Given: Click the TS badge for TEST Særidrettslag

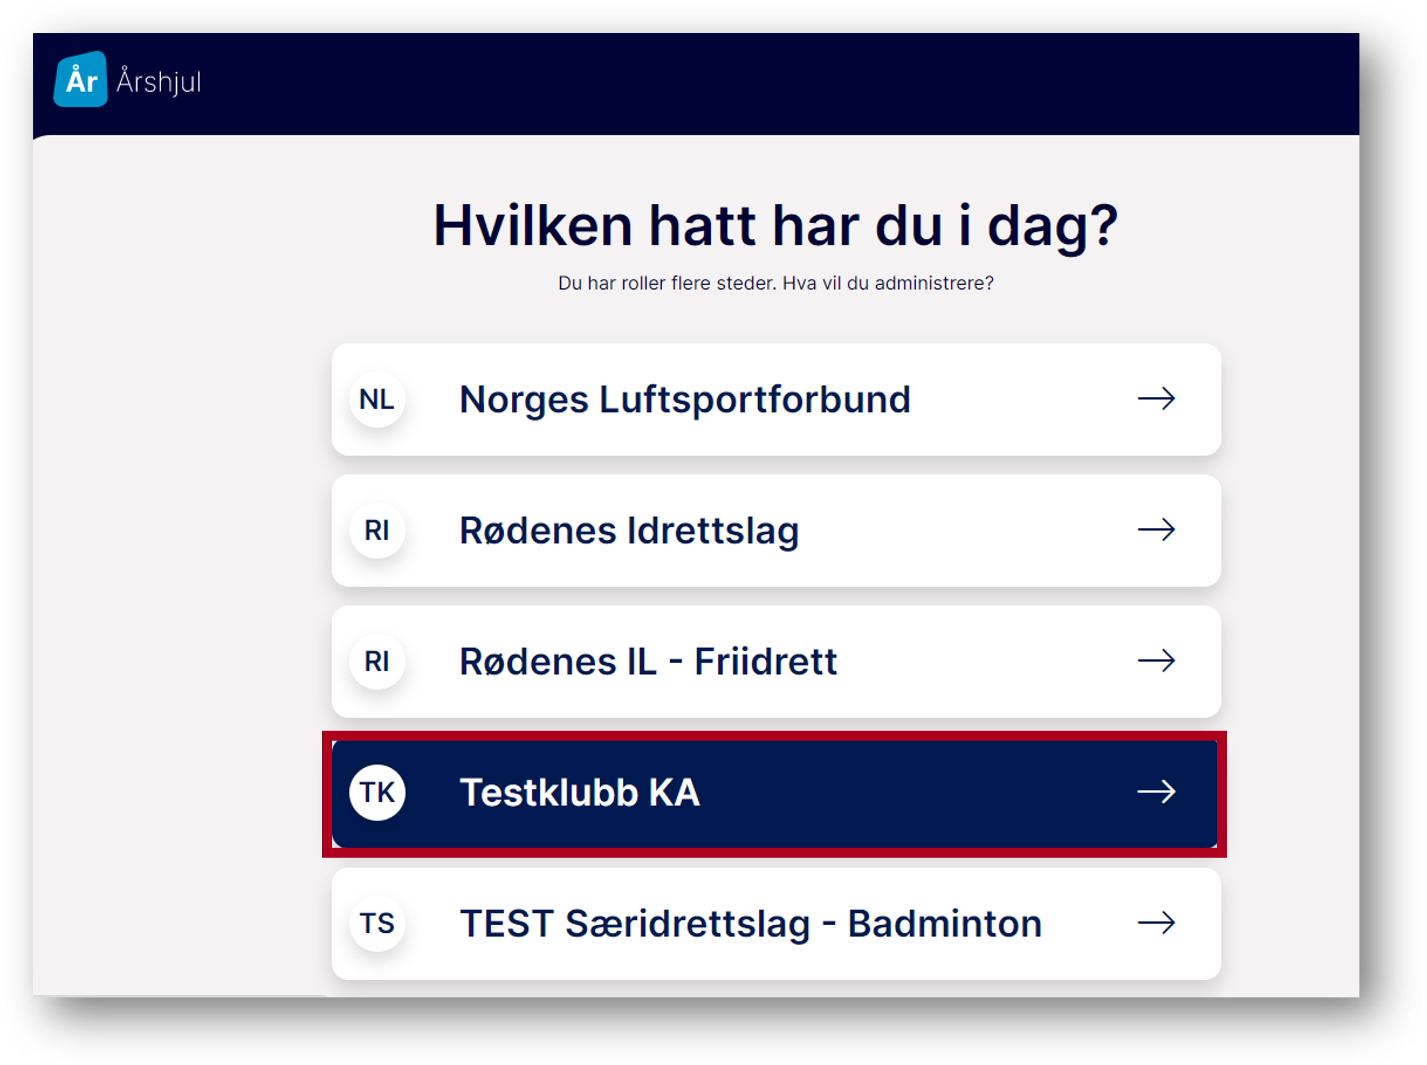Looking at the screenshot, I should click(377, 923).
